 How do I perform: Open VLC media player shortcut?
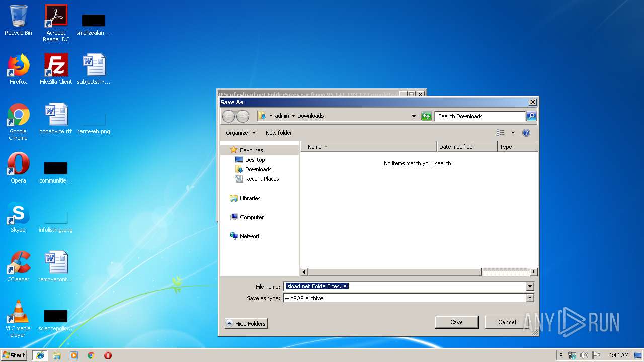tap(18, 319)
